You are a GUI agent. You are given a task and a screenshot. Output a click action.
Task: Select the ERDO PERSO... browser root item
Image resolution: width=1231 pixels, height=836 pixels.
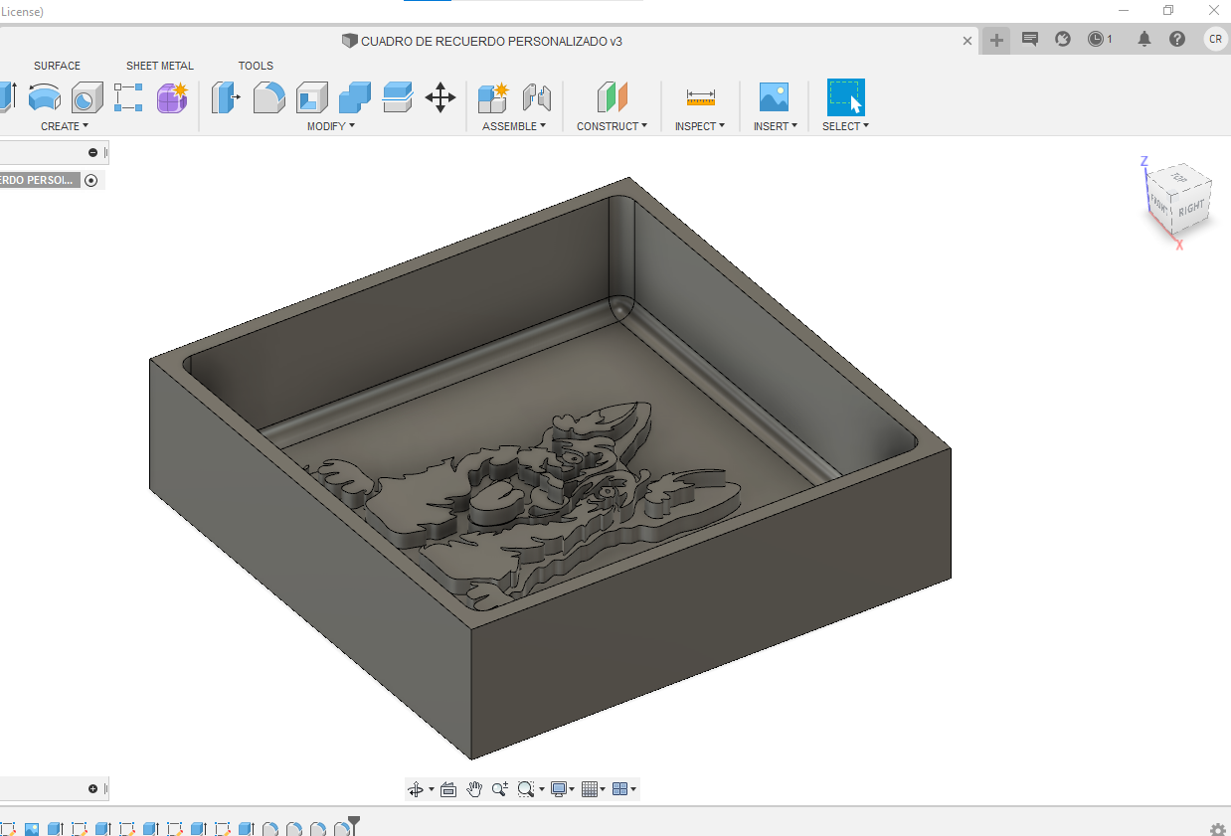click(x=40, y=180)
